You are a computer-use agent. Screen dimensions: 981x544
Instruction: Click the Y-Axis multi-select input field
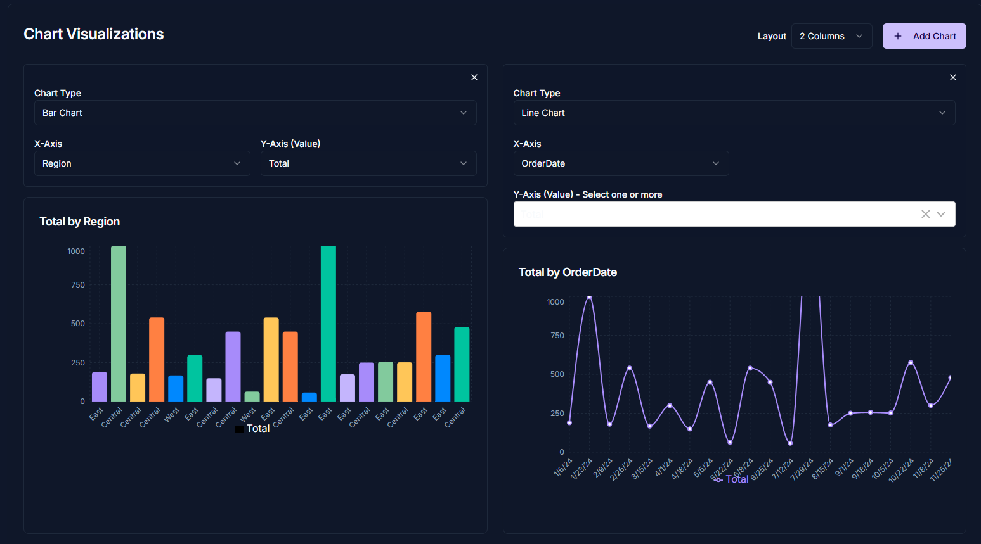click(x=698, y=214)
